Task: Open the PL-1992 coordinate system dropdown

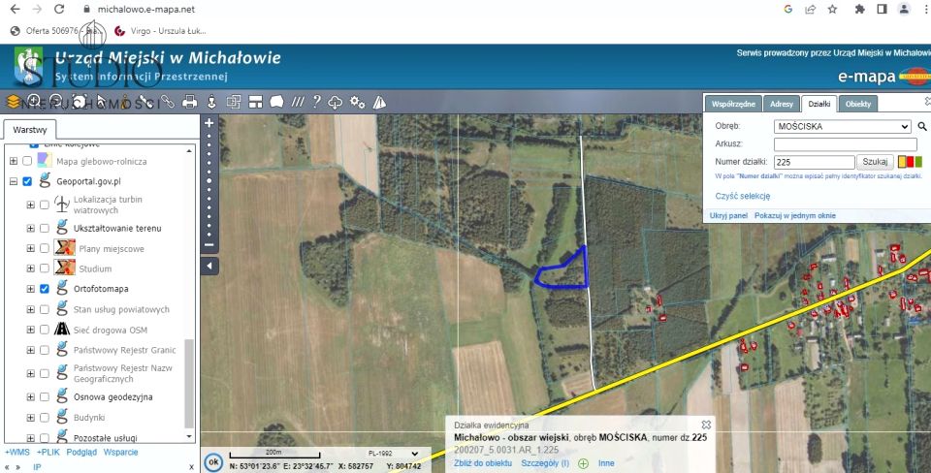Action: pyautogui.click(x=392, y=454)
